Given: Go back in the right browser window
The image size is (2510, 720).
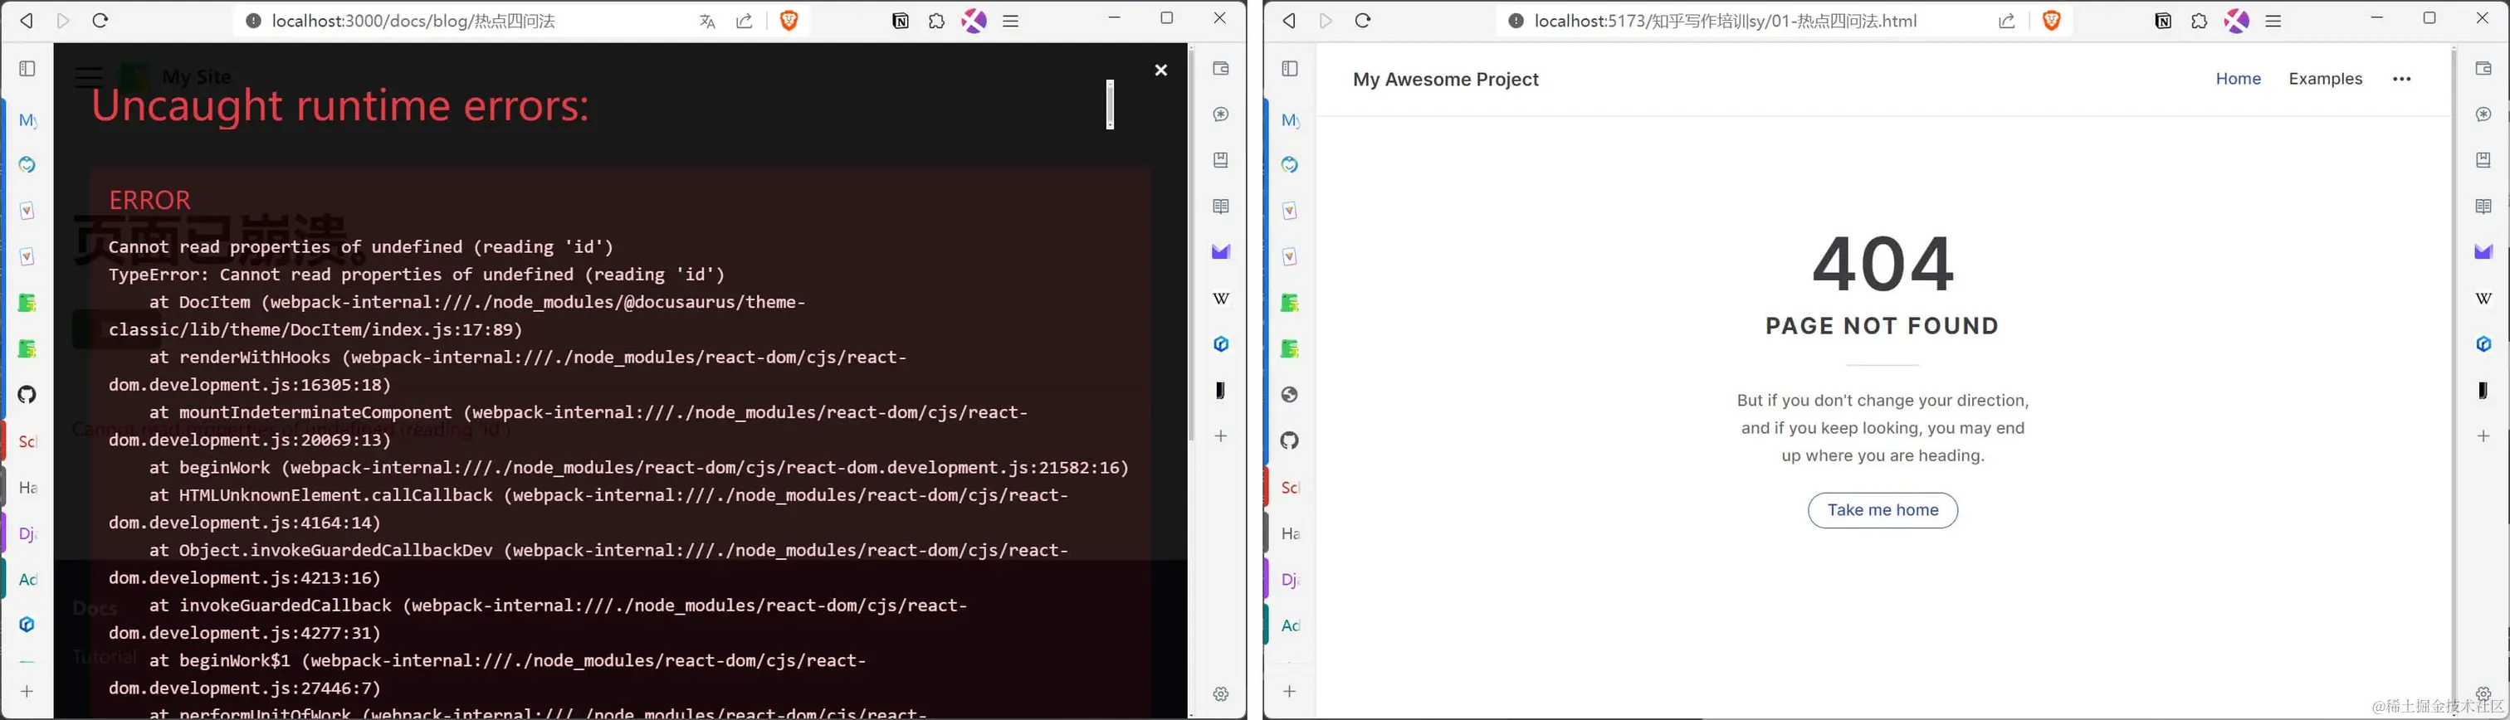Looking at the screenshot, I should 1289,21.
